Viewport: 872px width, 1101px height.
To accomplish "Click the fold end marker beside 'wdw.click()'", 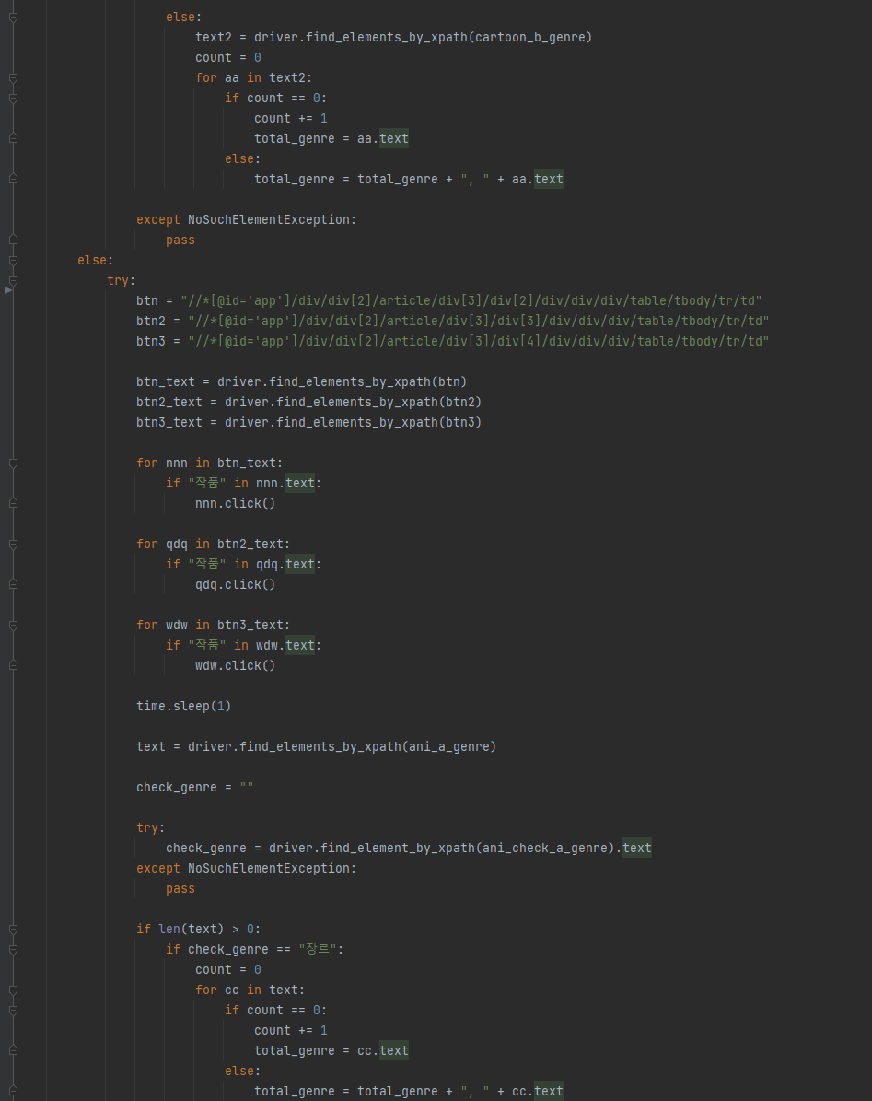I will tap(13, 665).
